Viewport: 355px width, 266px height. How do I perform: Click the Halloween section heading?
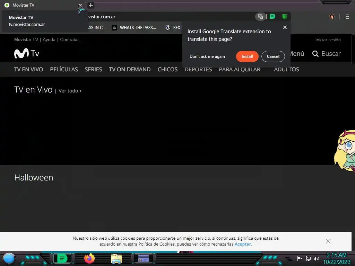[x=34, y=178]
